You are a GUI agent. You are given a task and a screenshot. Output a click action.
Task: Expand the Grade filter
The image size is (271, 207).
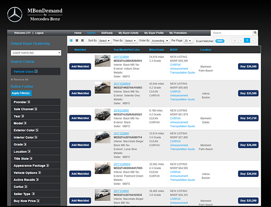(36, 144)
